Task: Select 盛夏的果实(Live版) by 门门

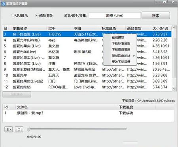Action: [x=87, y=81]
